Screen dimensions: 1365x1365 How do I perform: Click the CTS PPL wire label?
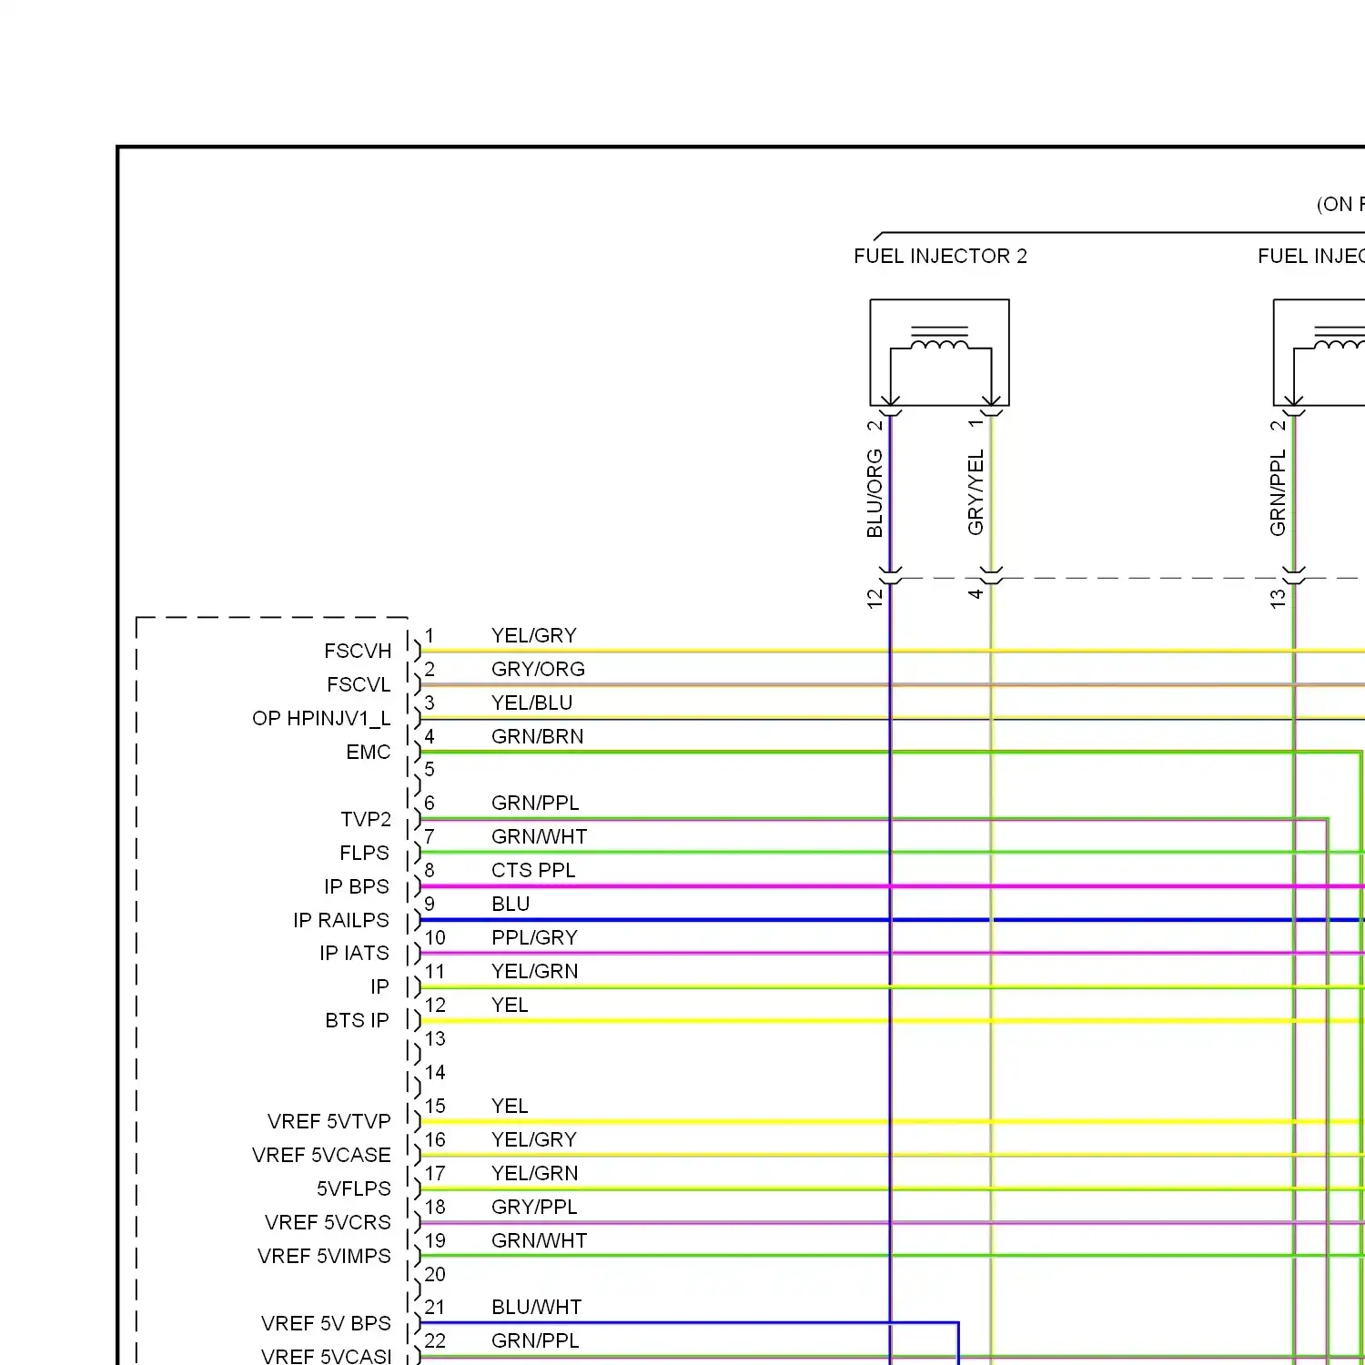[533, 870]
